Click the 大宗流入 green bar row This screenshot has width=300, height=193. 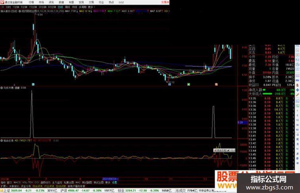point(271,94)
